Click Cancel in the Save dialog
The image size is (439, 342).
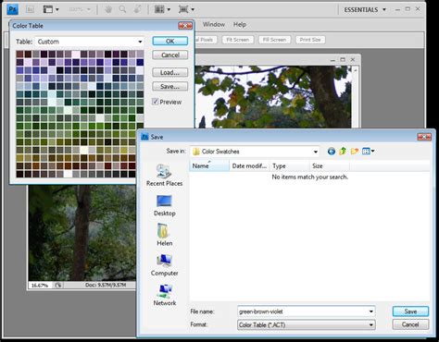410,324
